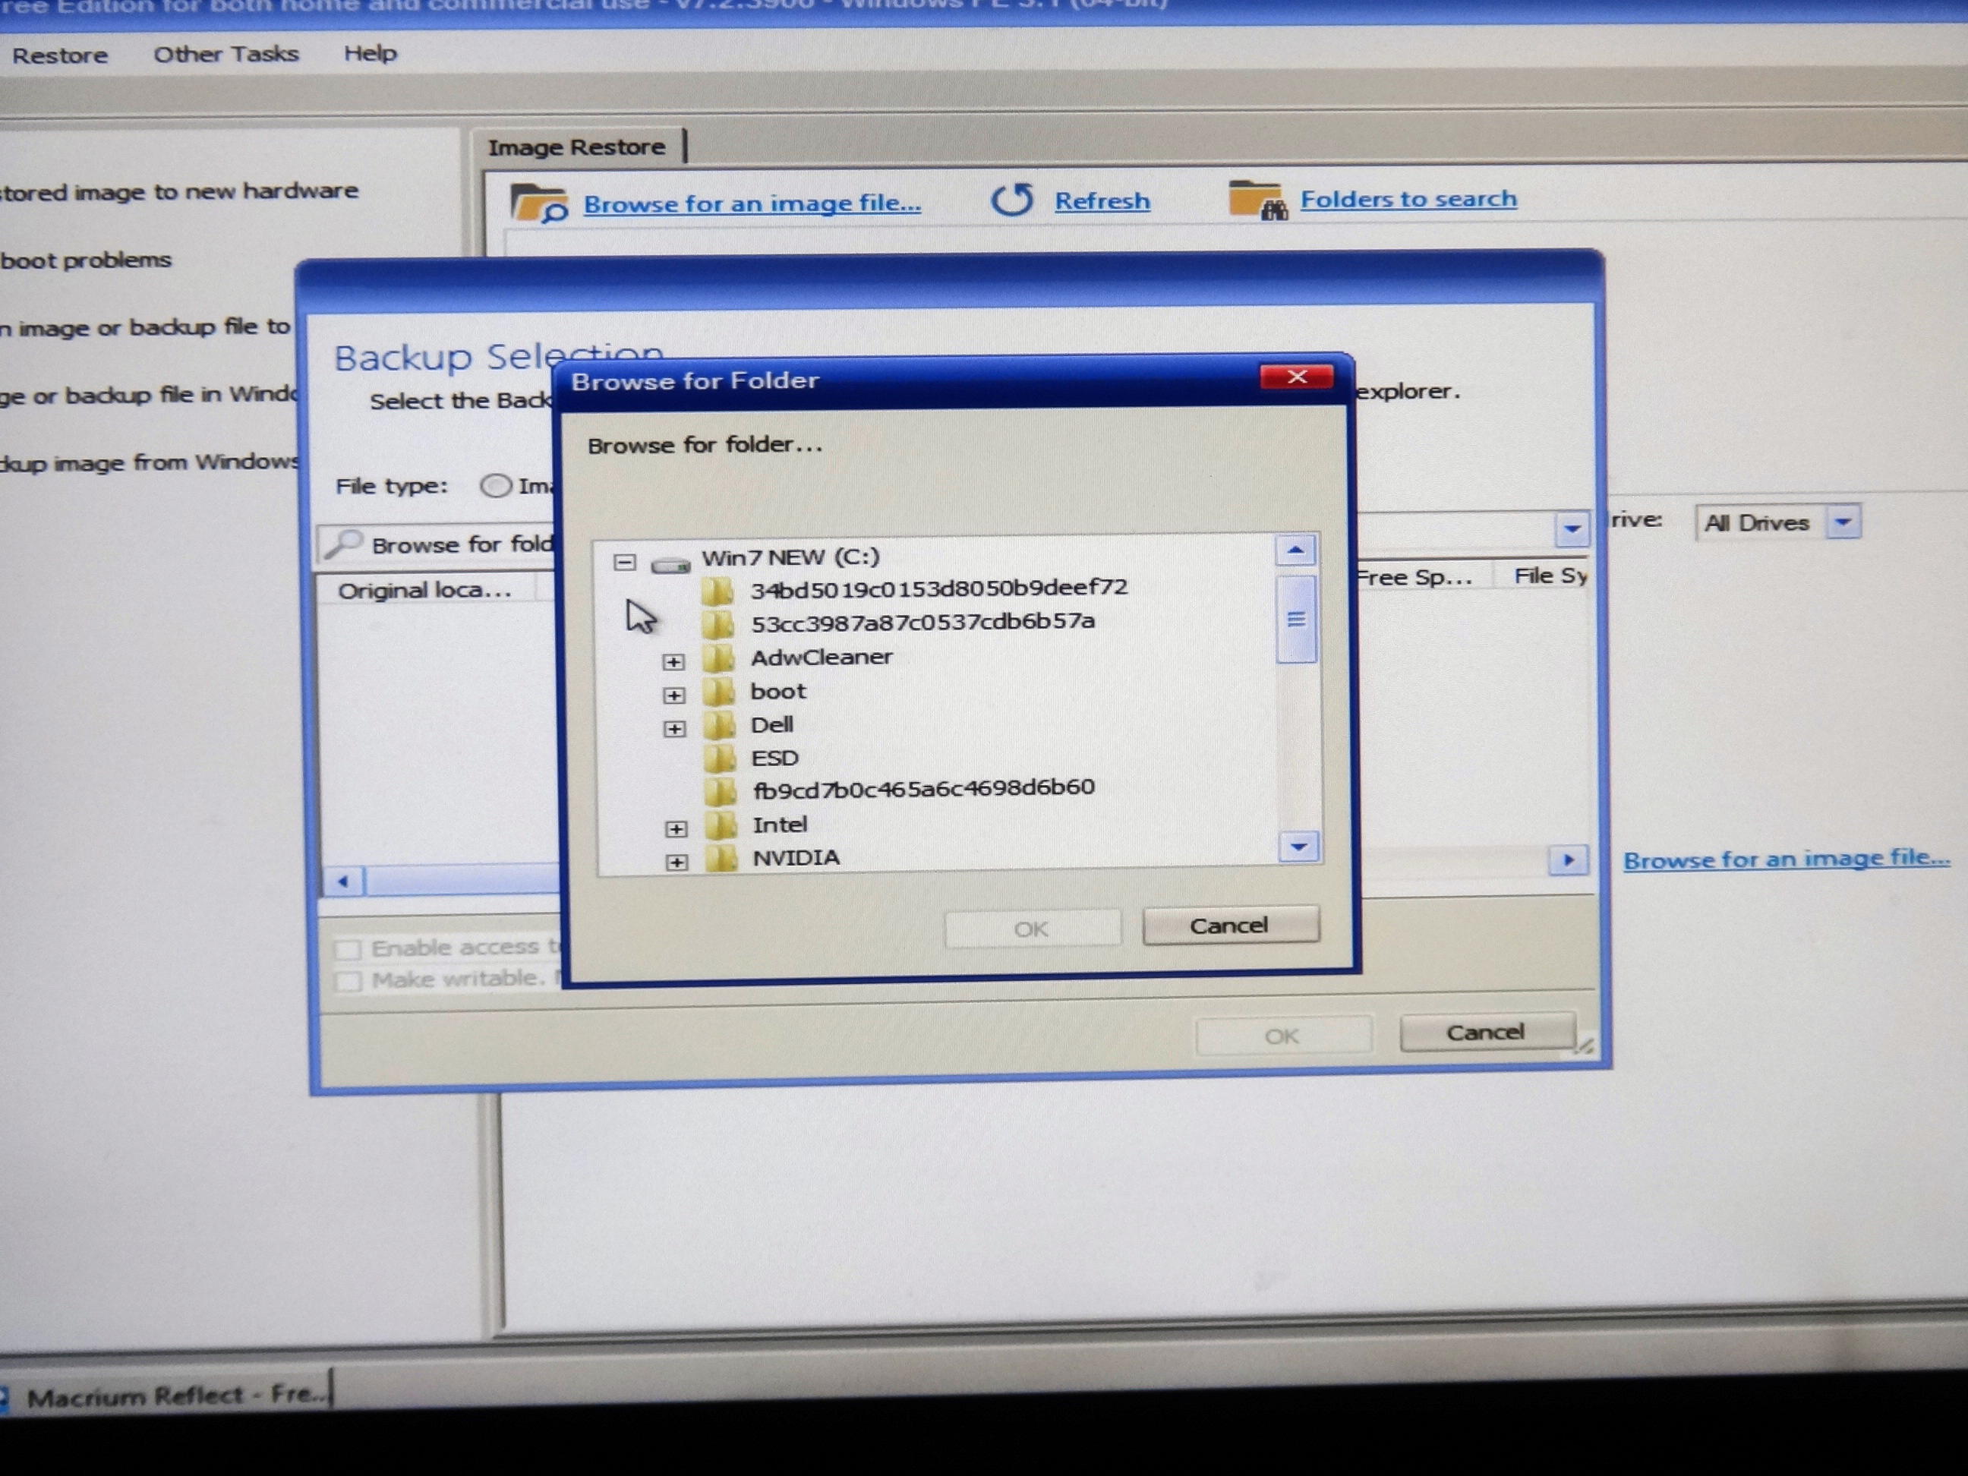Screen dimensions: 1968x1476
Task: Tick the Enable access checkbox
Action: [x=348, y=949]
